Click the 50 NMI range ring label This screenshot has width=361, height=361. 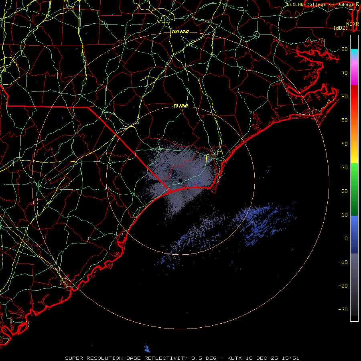[180, 106]
